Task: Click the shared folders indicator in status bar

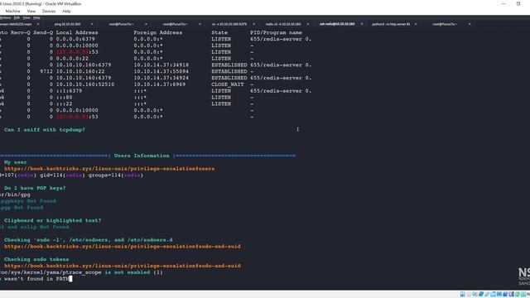Action: (x=494, y=295)
